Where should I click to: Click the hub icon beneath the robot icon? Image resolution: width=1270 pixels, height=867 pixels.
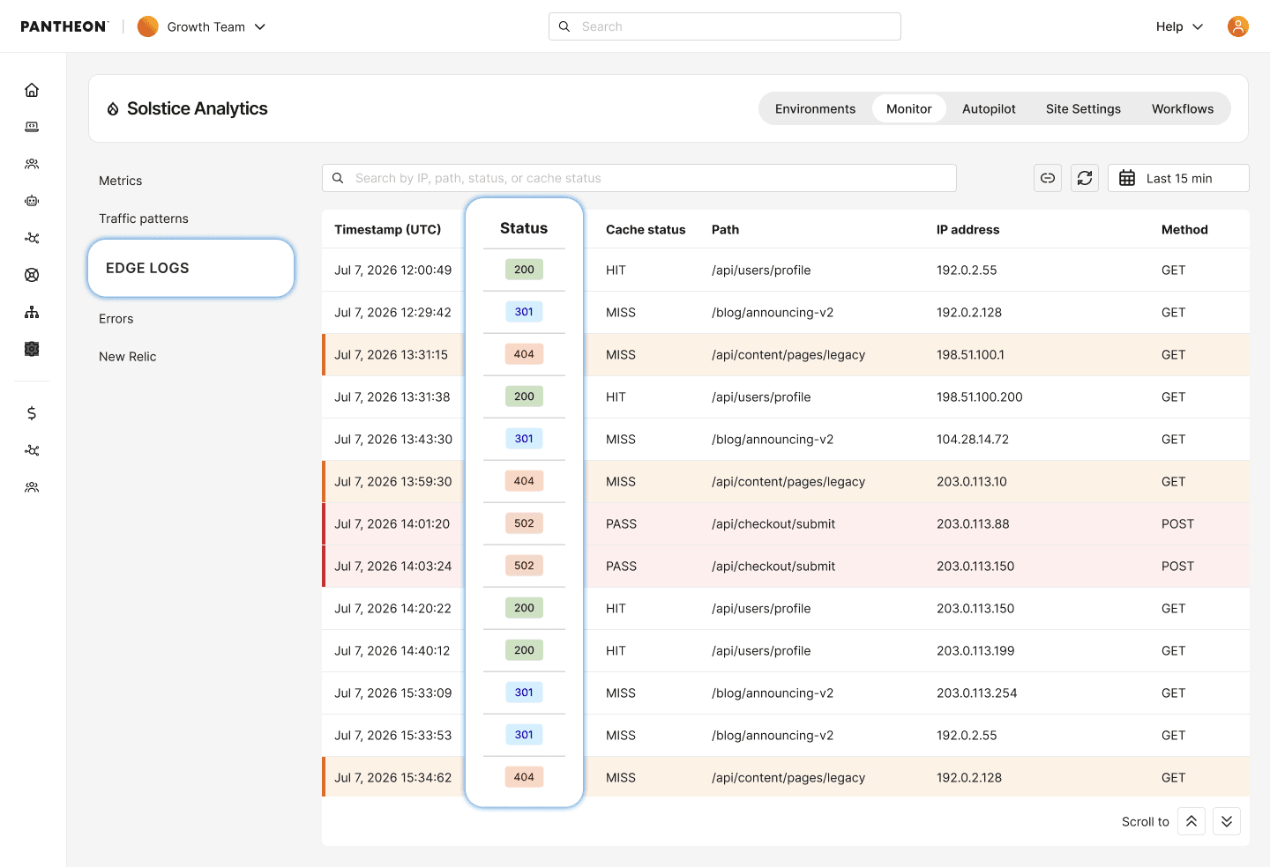(32, 238)
